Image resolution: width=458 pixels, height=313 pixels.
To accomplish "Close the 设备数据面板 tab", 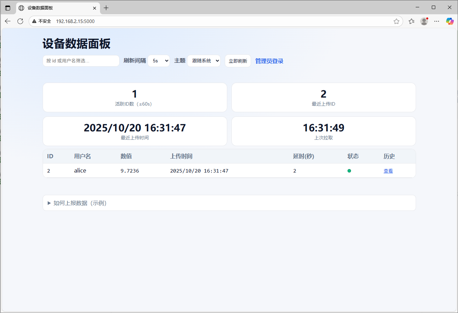I will pos(94,8).
